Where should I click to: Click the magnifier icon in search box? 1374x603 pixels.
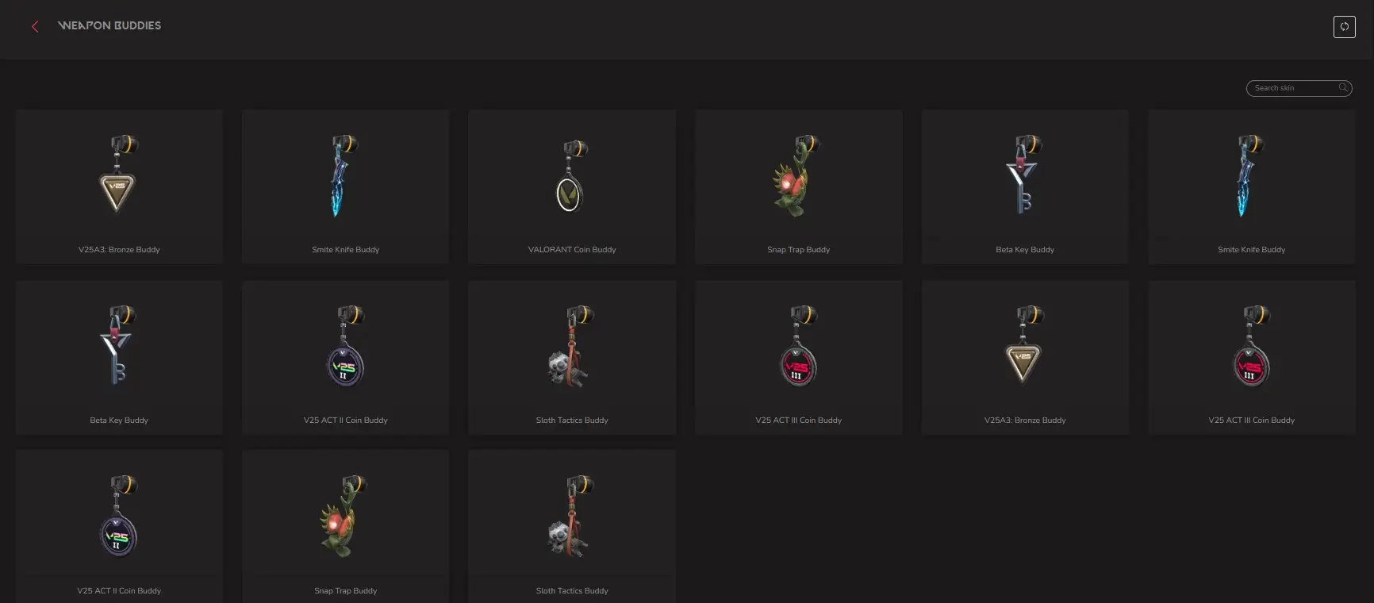point(1343,88)
